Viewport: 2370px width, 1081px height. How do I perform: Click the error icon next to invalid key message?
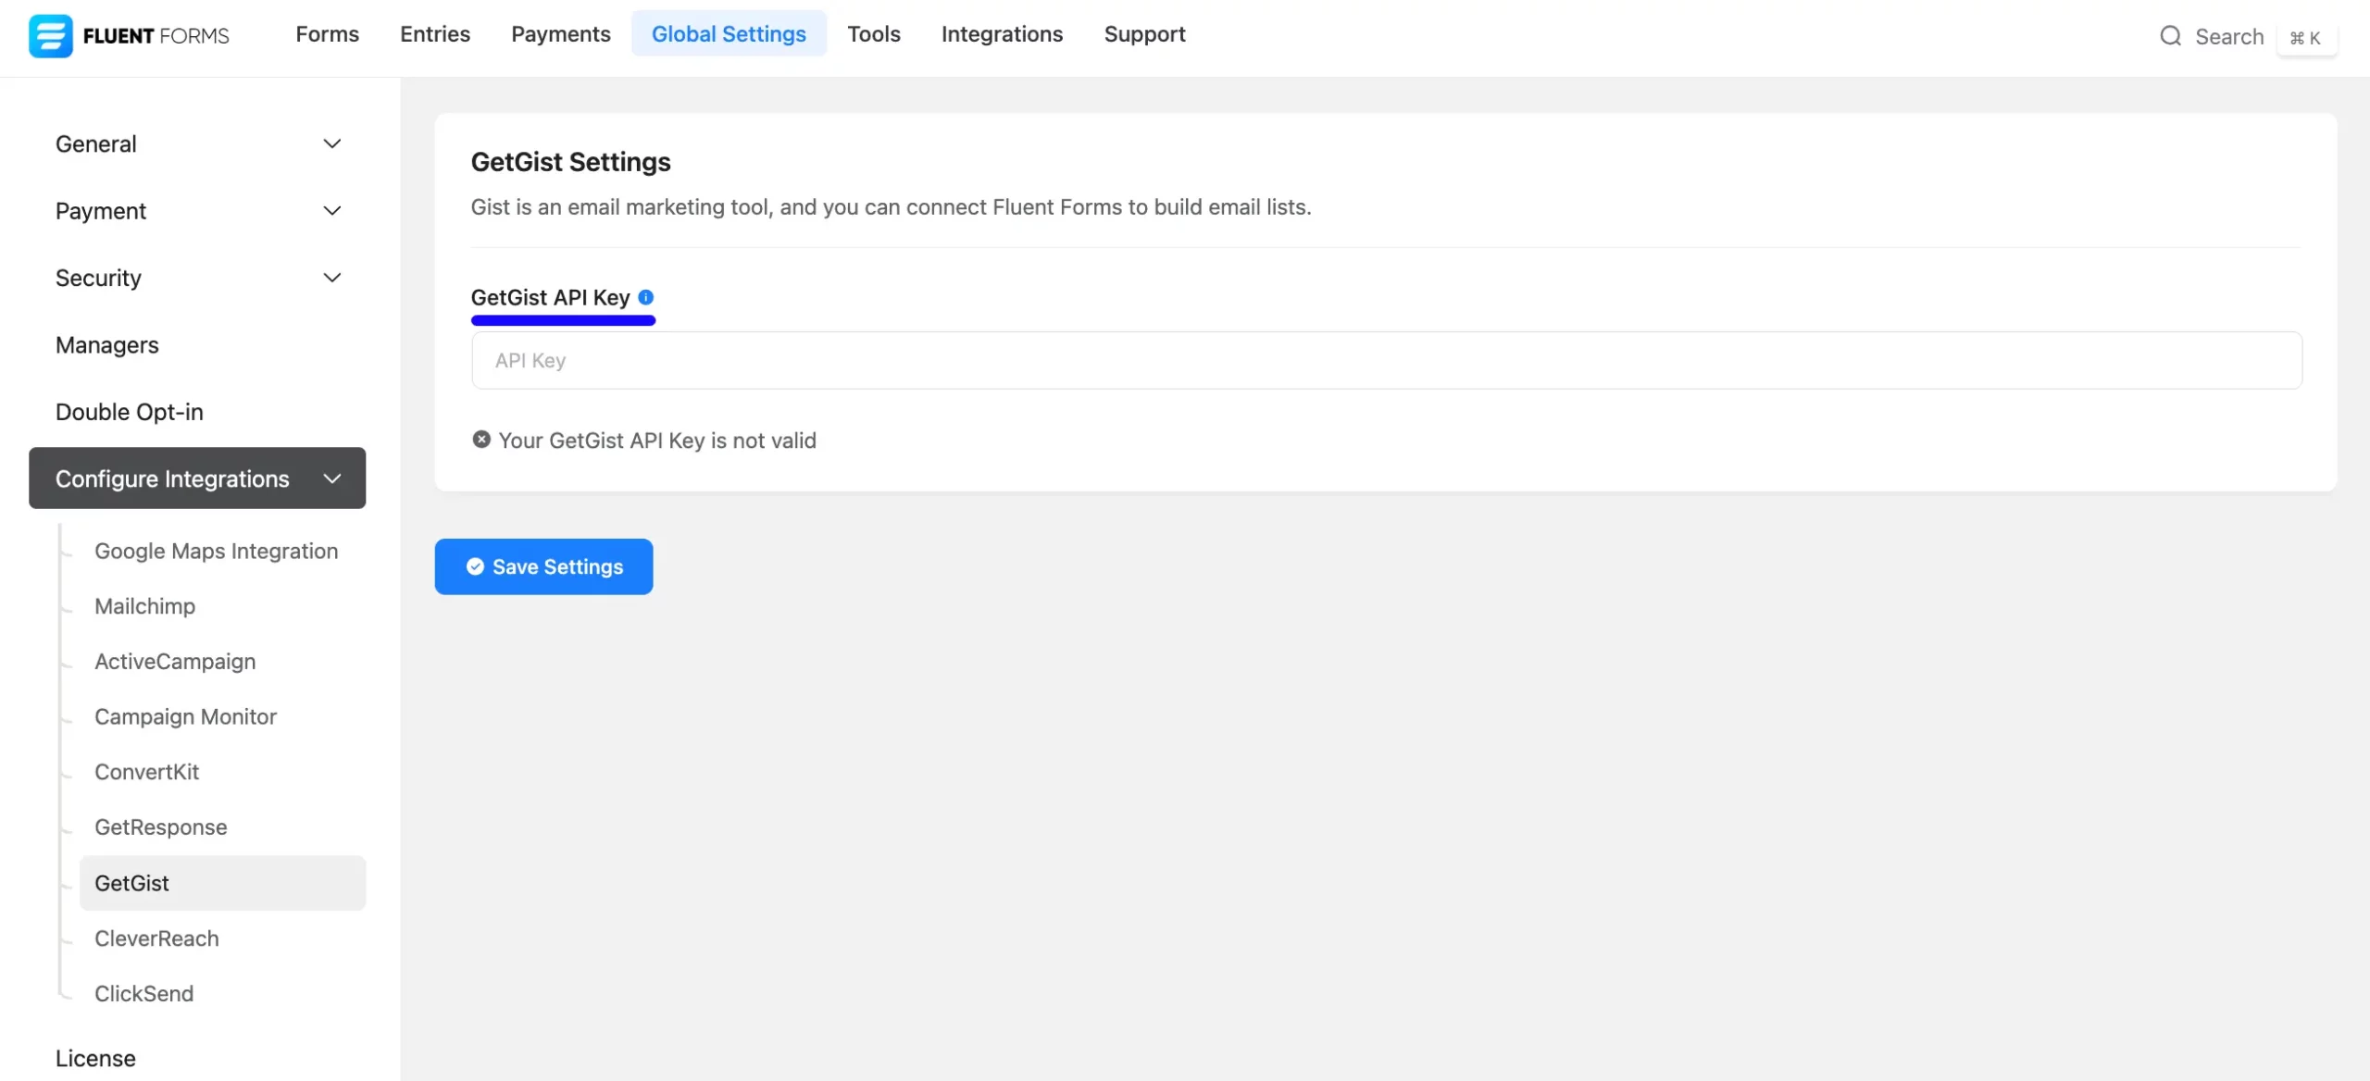pyautogui.click(x=481, y=440)
